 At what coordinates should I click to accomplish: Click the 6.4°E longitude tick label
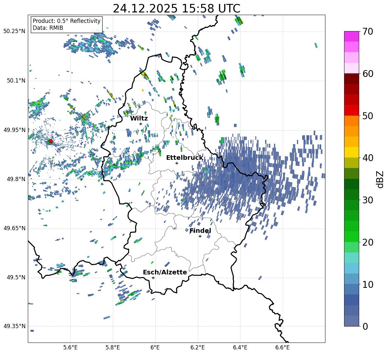[x=240, y=347]
